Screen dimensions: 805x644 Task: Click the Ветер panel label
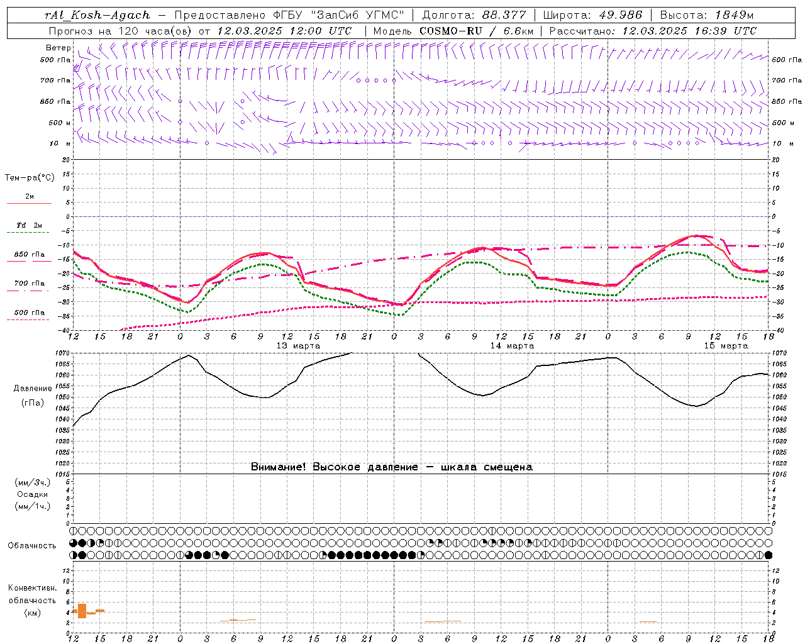pos(58,48)
